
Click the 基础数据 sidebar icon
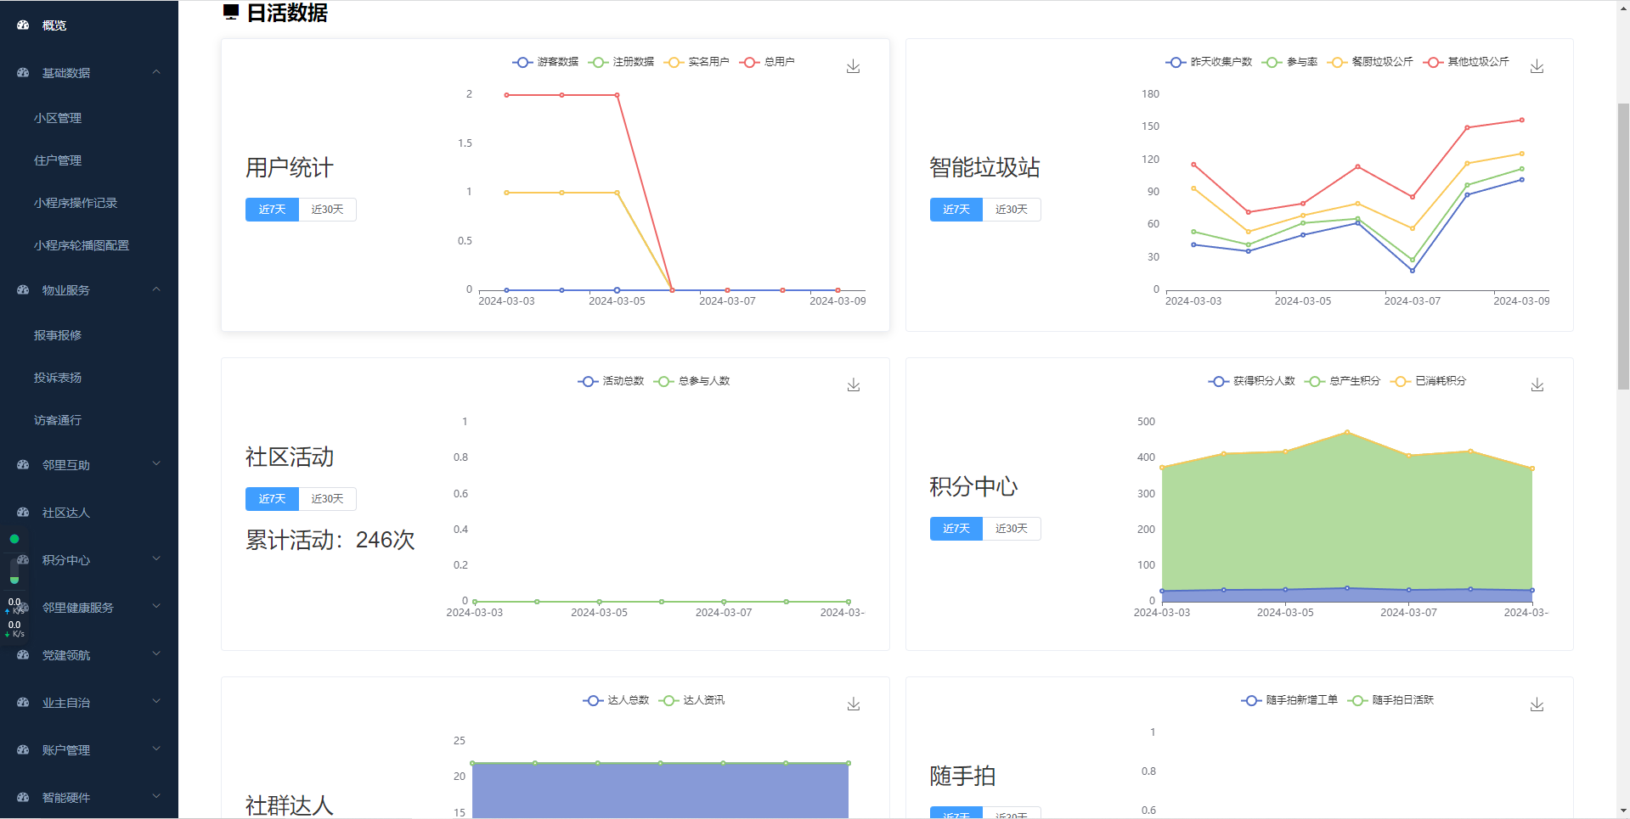[x=23, y=73]
